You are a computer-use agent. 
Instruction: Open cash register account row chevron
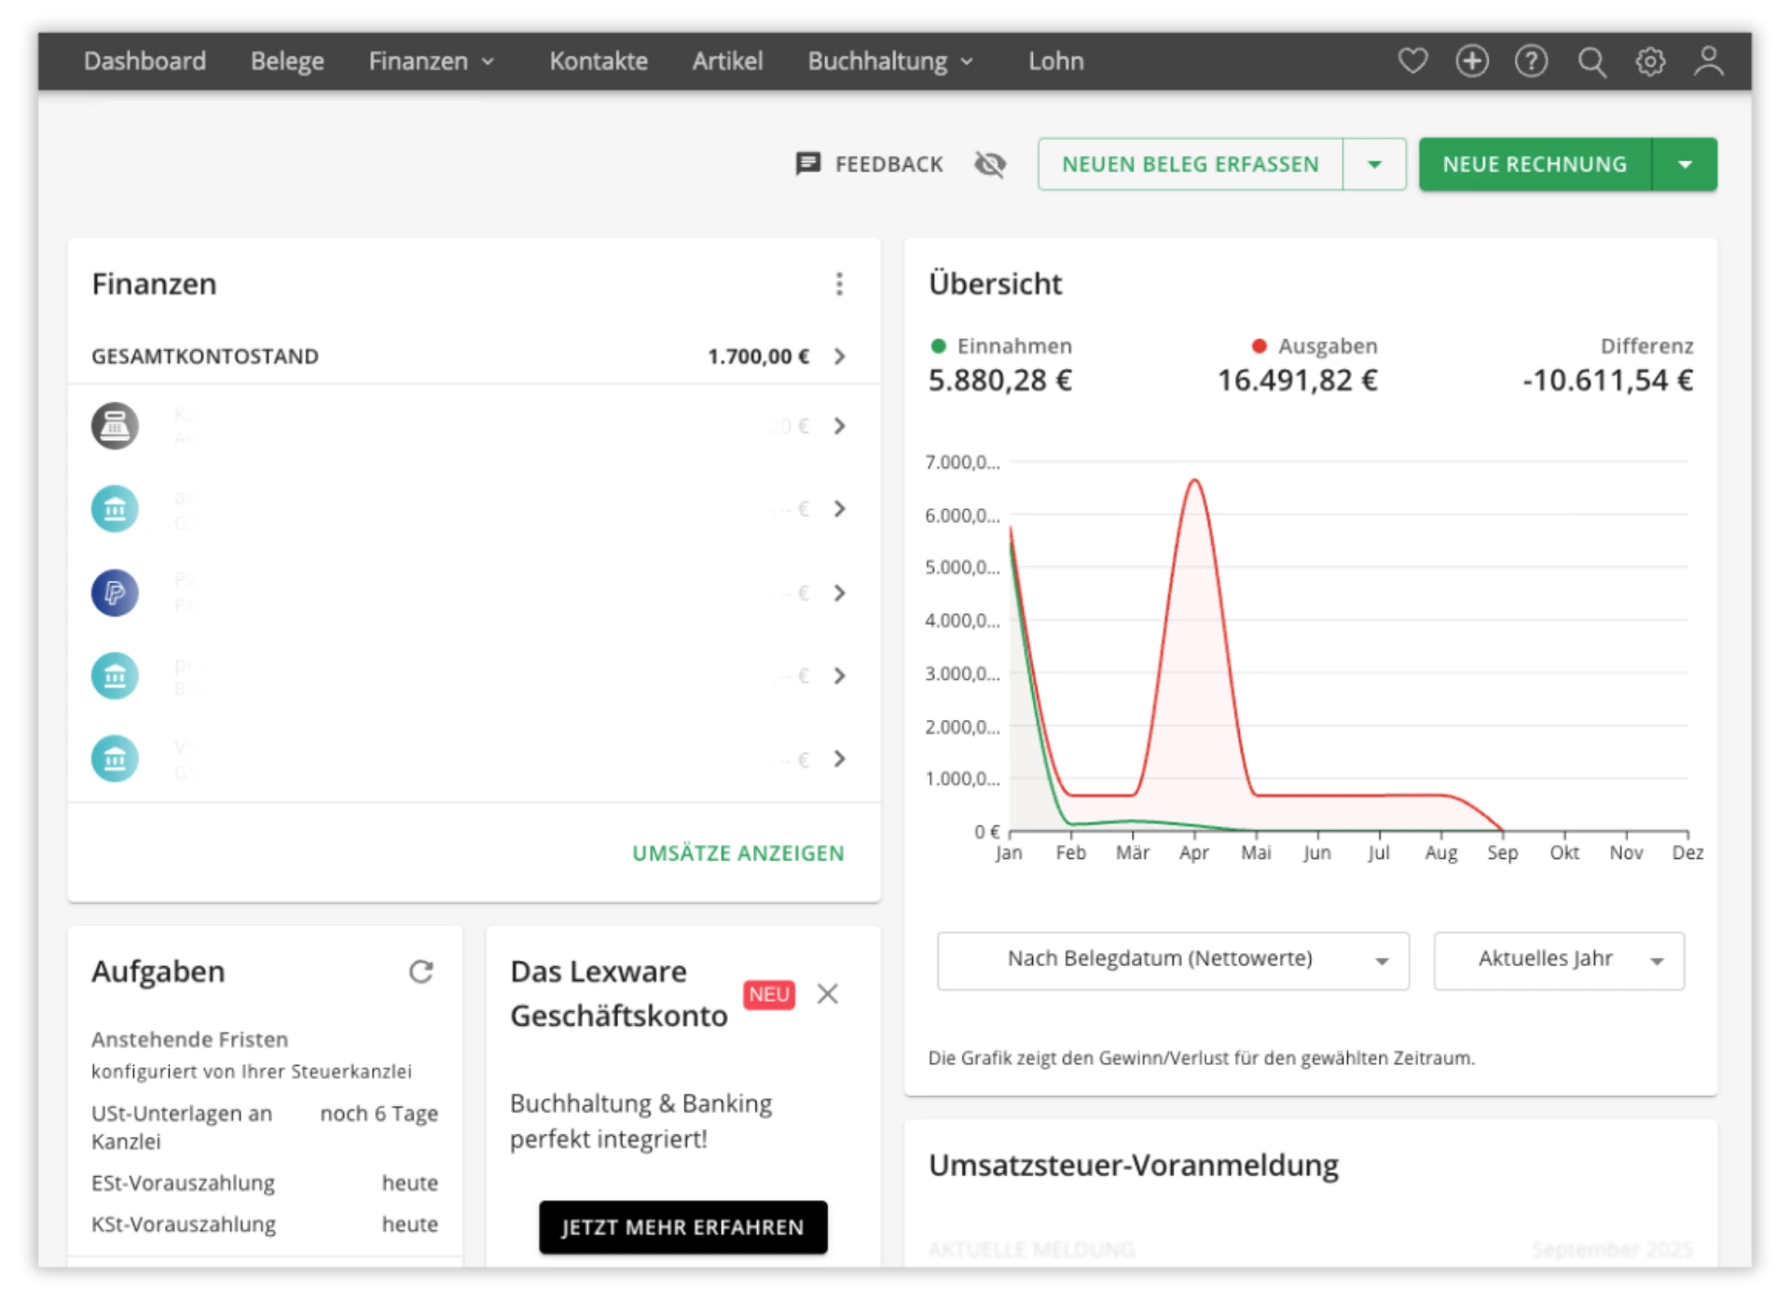(840, 426)
